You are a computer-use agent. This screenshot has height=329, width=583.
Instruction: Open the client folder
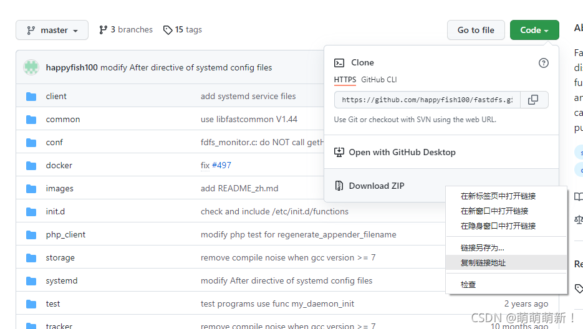56,97
